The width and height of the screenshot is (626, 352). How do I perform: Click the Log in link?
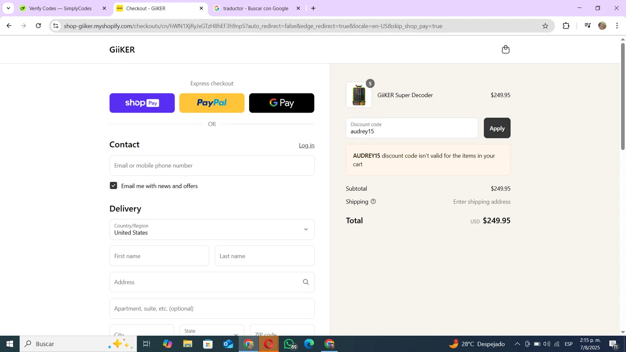307,145
